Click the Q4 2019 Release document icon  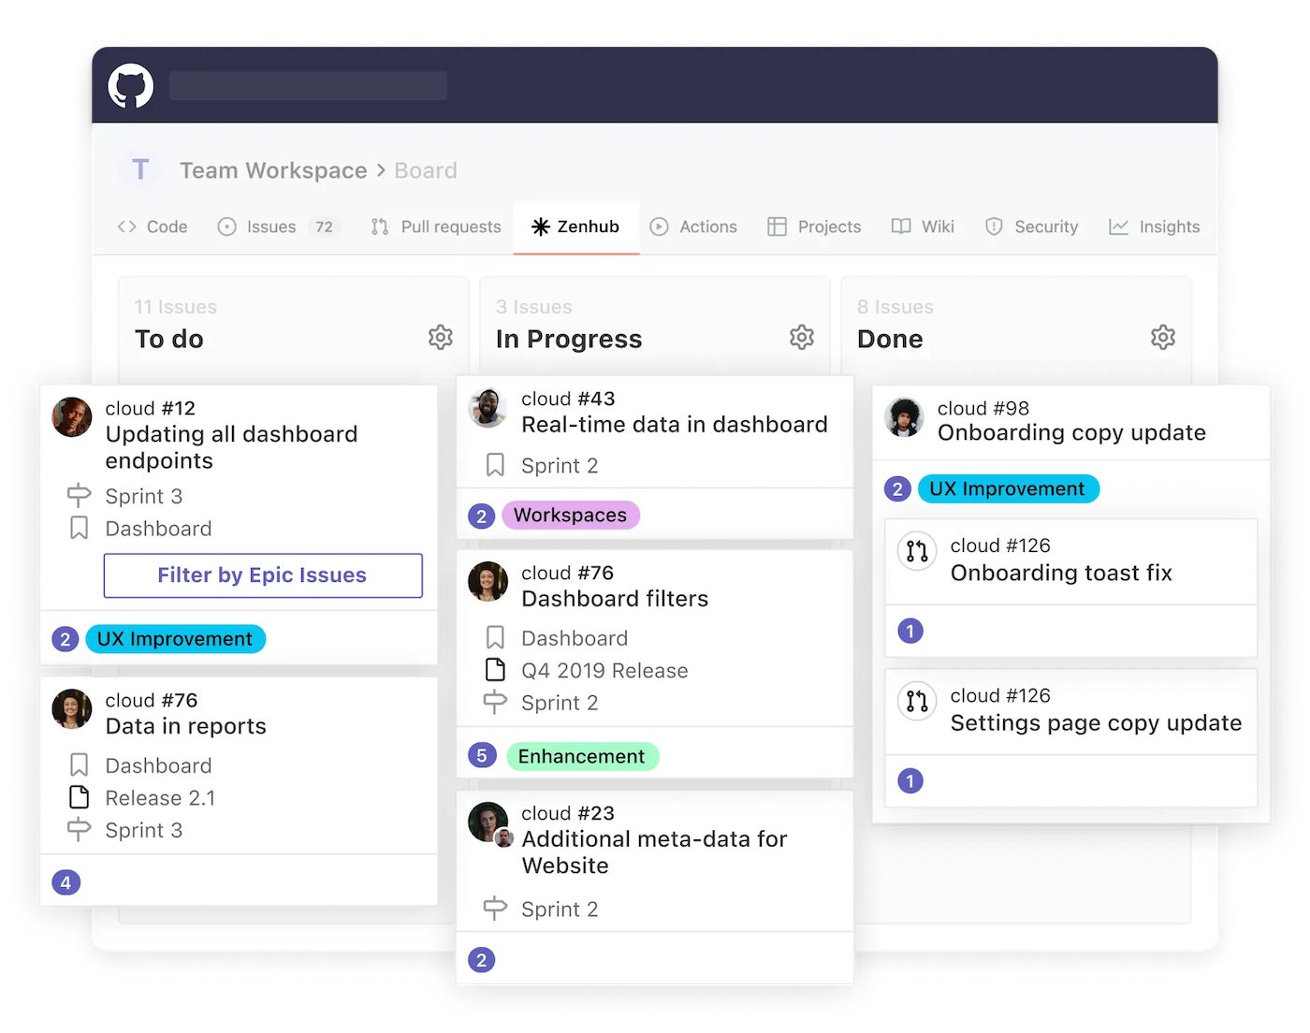pyautogui.click(x=495, y=670)
